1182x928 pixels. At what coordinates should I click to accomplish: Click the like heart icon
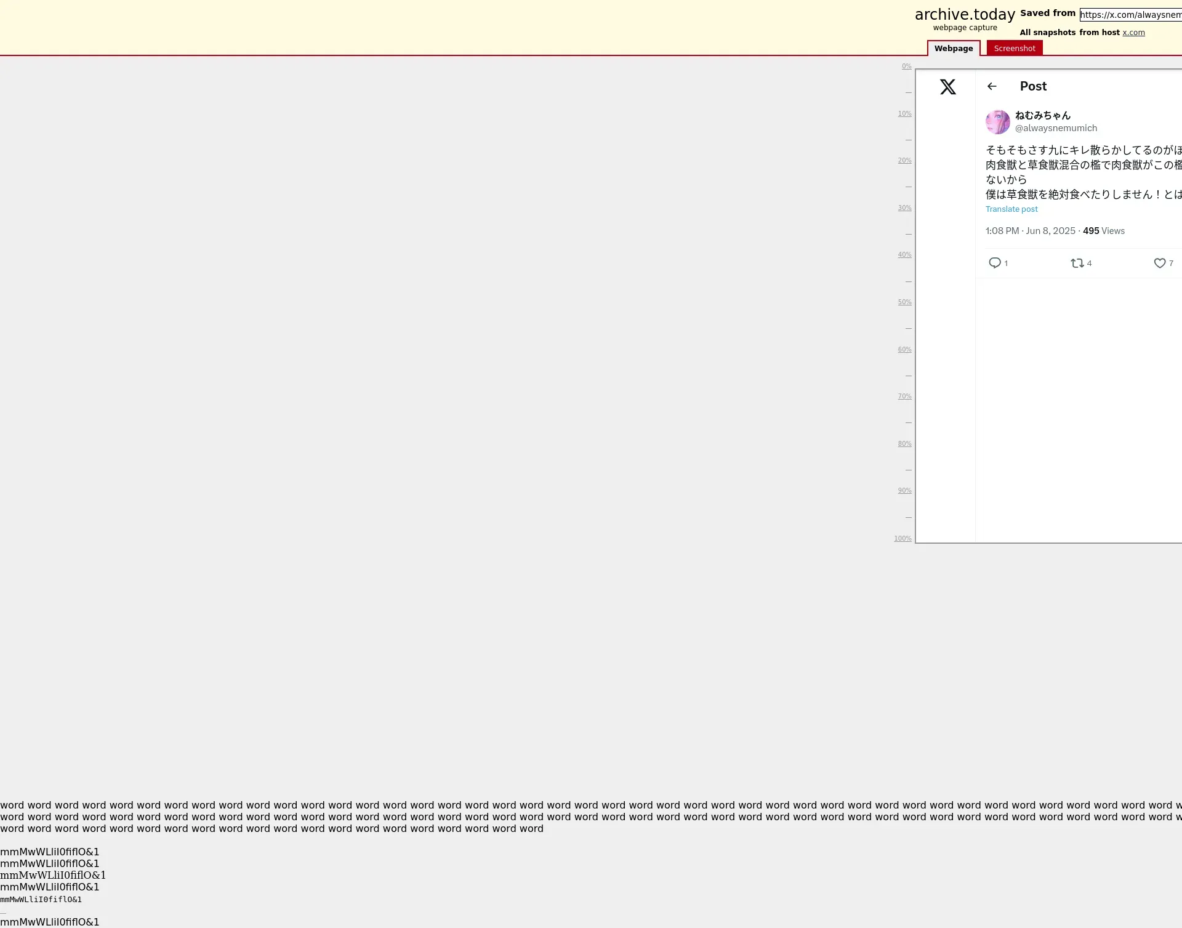tap(1159, 263)
